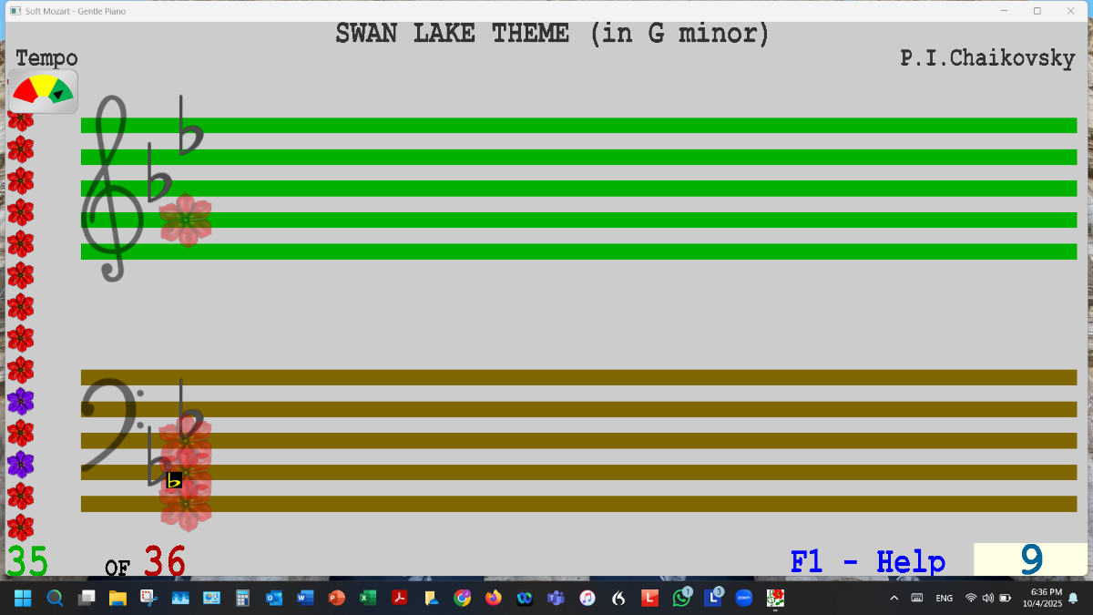The height and width of the screenshot is (615, 1093).
Task: Select the lower purple flower in the left column
Action: 20,464
